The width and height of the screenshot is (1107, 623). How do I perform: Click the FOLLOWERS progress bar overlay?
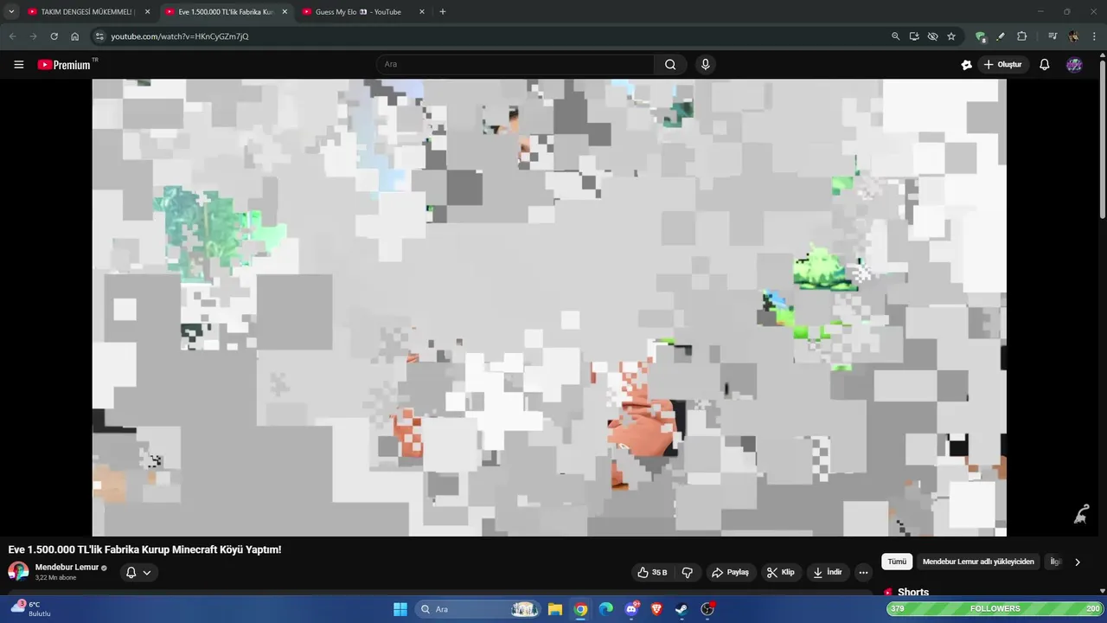[x=995, y=608]
